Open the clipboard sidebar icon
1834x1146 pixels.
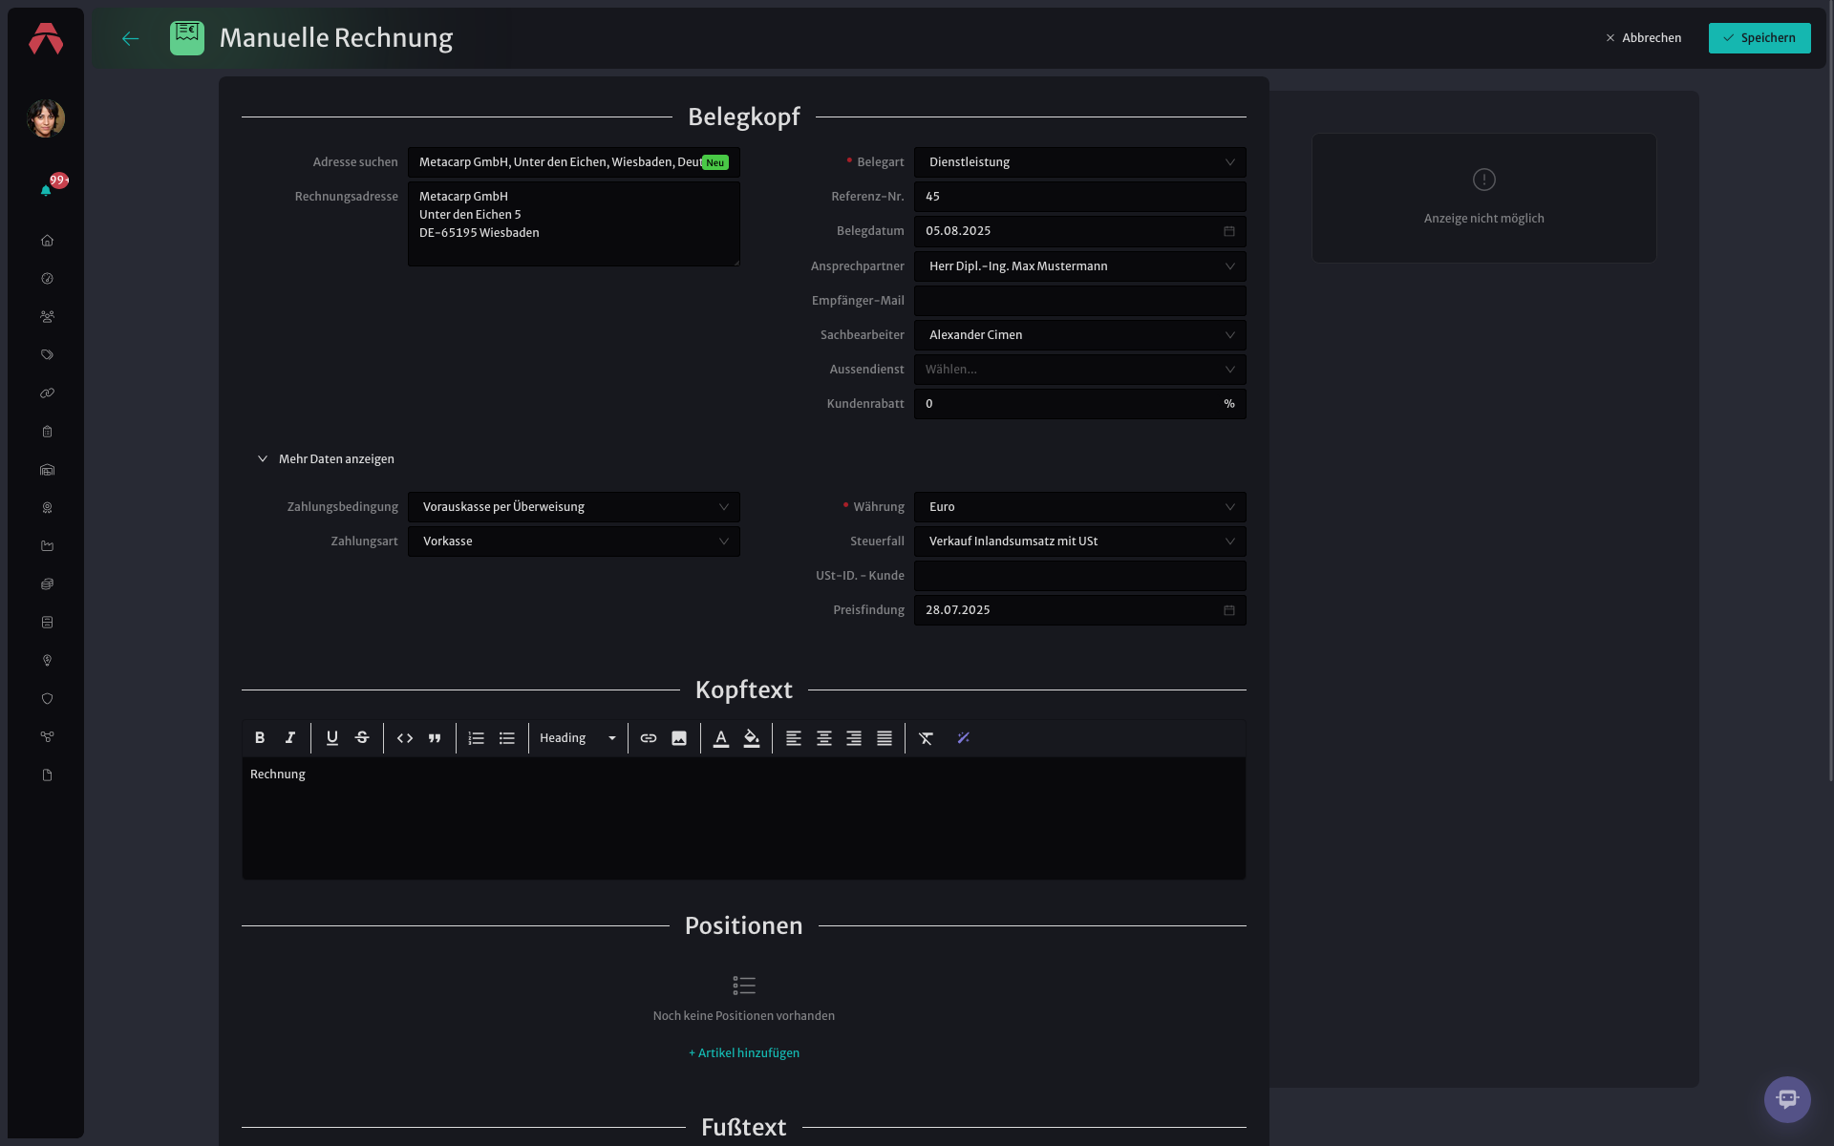pyautogui.click(x=47, y=432)
